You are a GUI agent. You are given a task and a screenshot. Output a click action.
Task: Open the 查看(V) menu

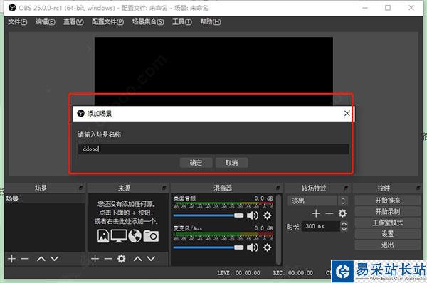pyautogui.click(x=73, y=22)
